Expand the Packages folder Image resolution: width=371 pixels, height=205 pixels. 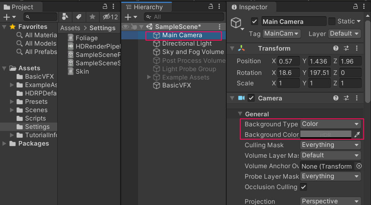[4, 143]
